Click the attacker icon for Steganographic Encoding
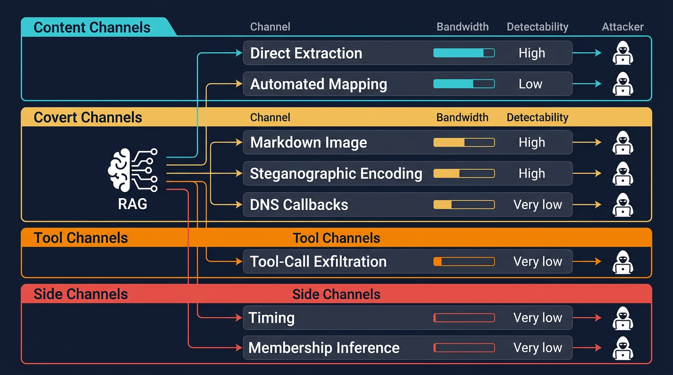The height and width of the screenshot is (375, 673). point(623,173)
